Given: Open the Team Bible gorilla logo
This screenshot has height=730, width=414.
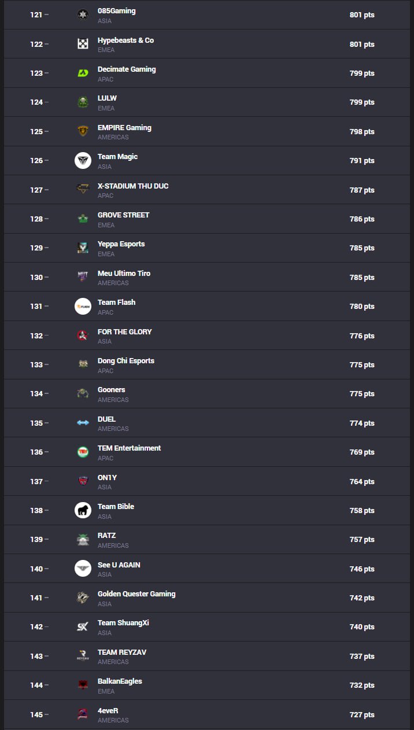Looking at the screenshot, I should [x=83, y=510].
